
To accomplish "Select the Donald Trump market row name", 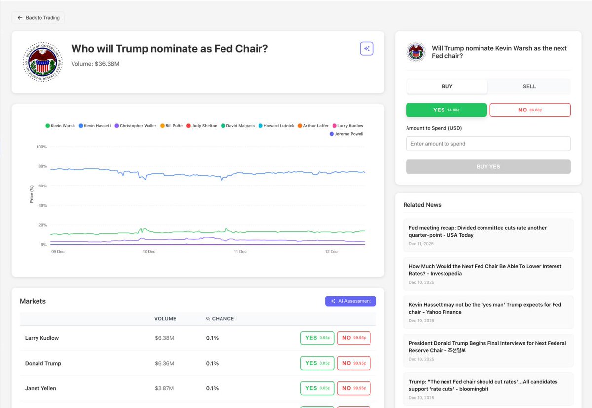I will click(x=43, y=364).
